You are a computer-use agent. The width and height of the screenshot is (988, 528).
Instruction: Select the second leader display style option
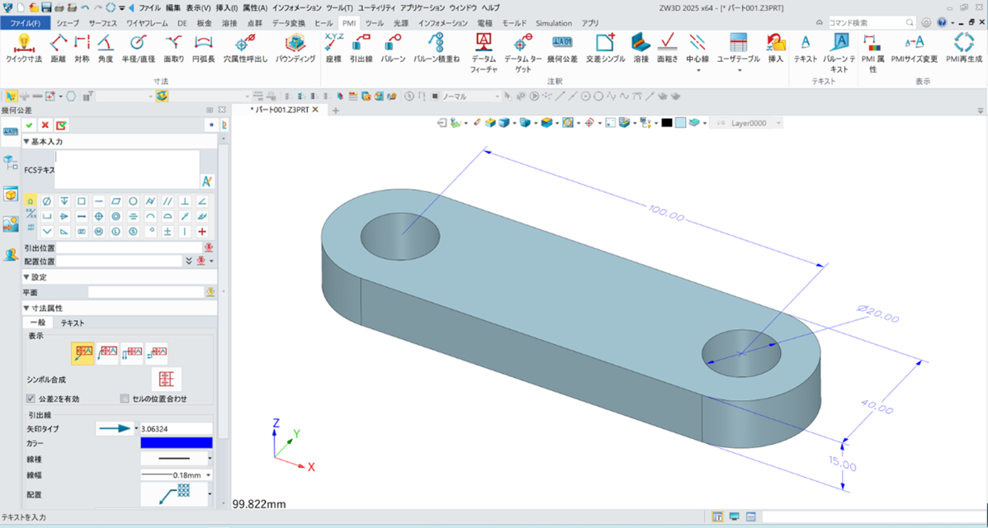coord(108,353)
